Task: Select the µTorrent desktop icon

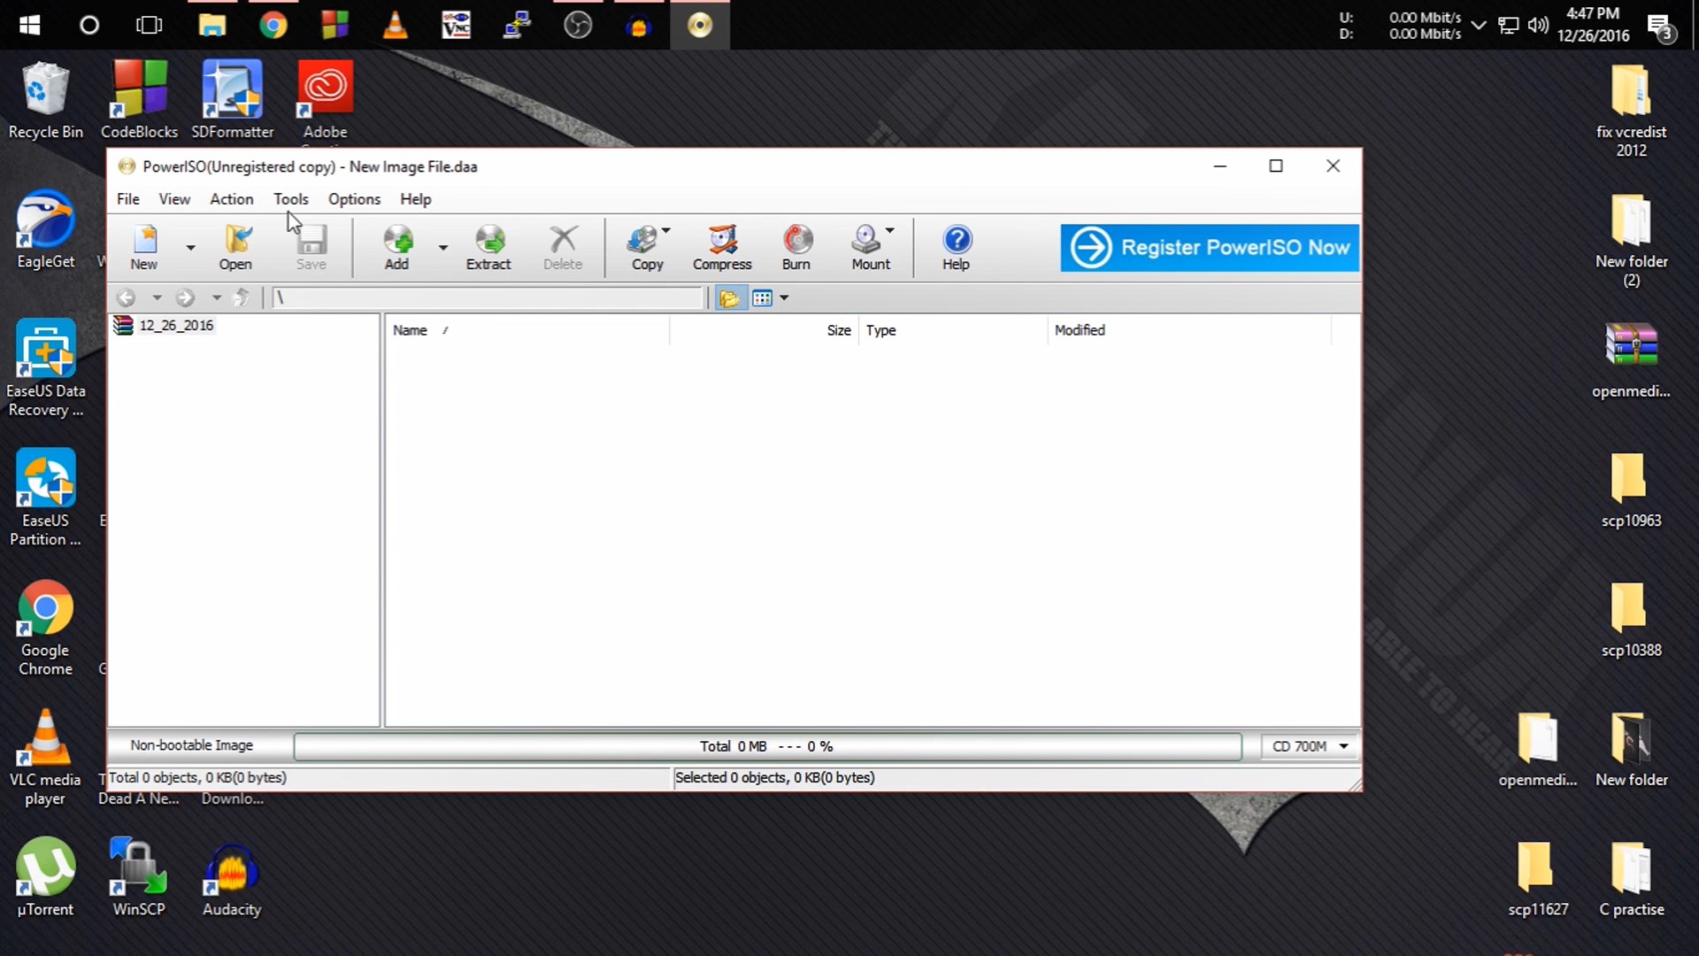Action: [x=45, y=878]
